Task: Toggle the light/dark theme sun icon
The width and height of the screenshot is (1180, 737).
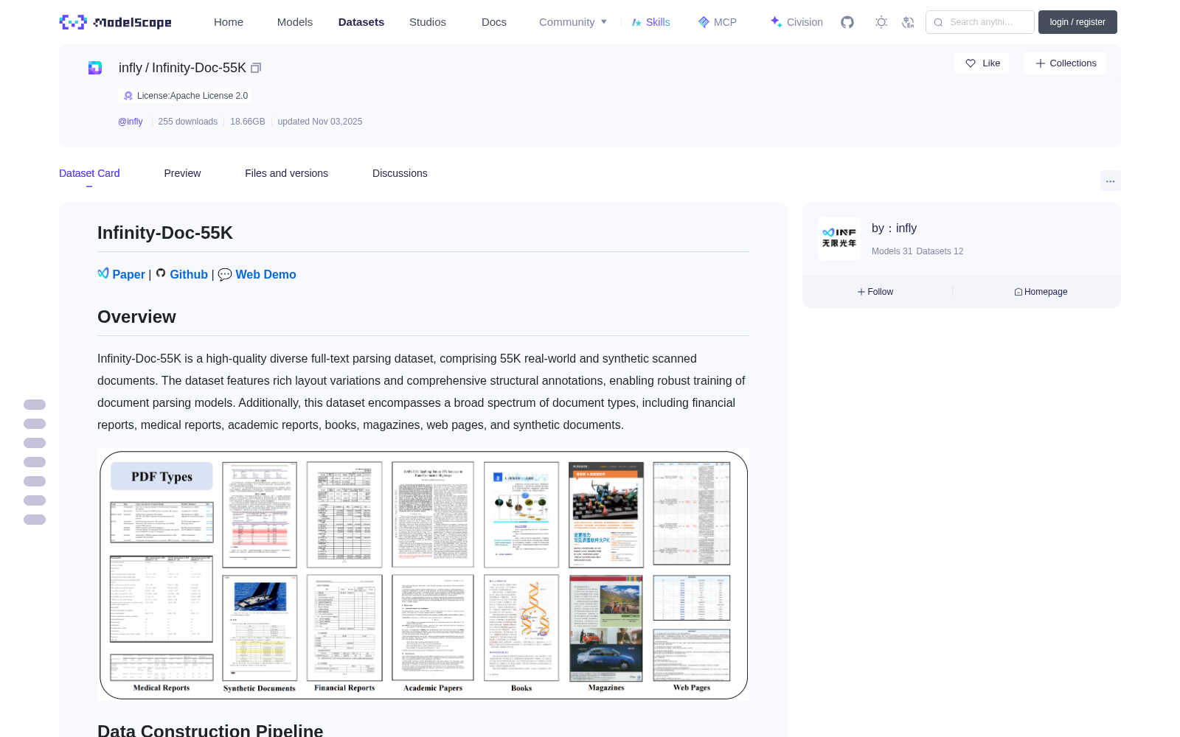Action: pos(881,22)
